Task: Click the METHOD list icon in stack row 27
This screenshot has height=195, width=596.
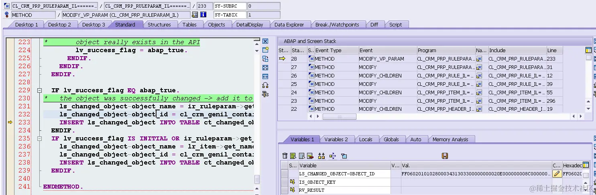Action: coord(311,67)
